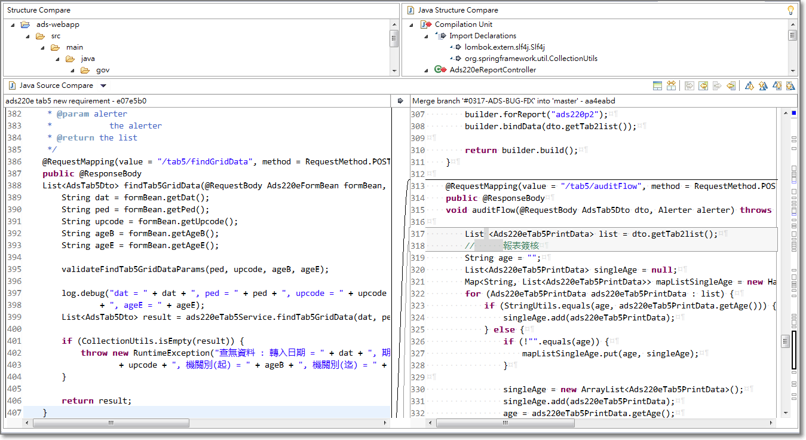The width and height of the screenshot is (806, 440).
Task: Collapse the ads-webapp tree node
Action: click(13, 25)
